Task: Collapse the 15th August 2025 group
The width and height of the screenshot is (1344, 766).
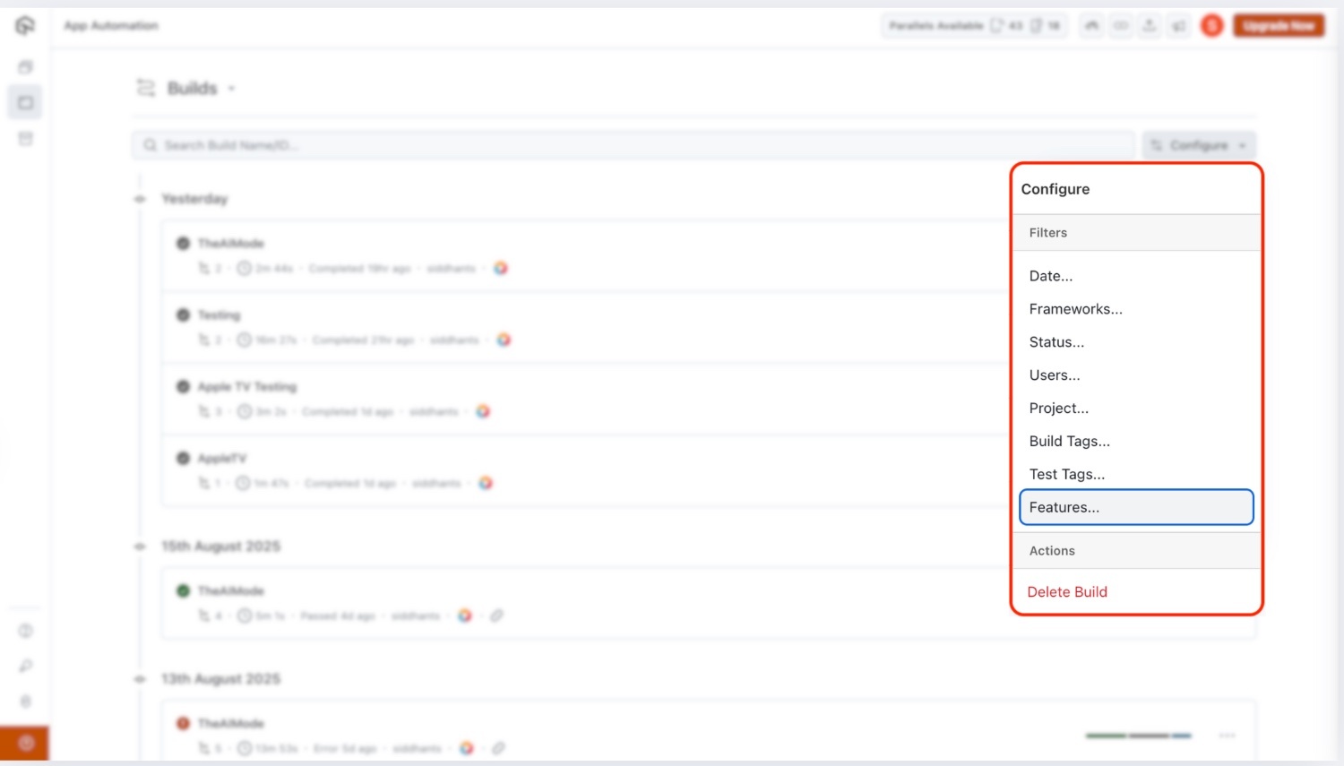Action: coord(140,547)
